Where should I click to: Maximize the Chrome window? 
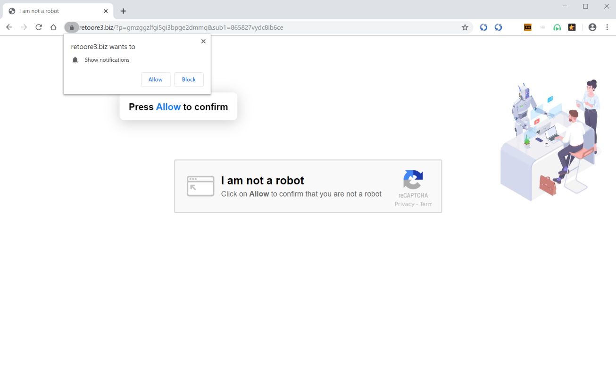pyautogui.click(x=585, y=6)
